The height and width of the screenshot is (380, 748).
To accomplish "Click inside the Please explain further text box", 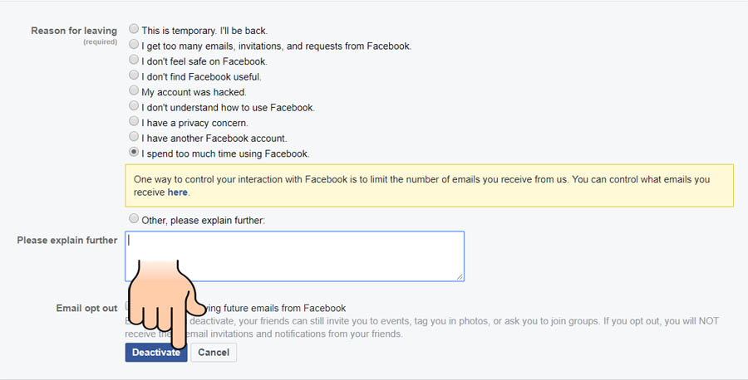I will click(x=294, y=256).
